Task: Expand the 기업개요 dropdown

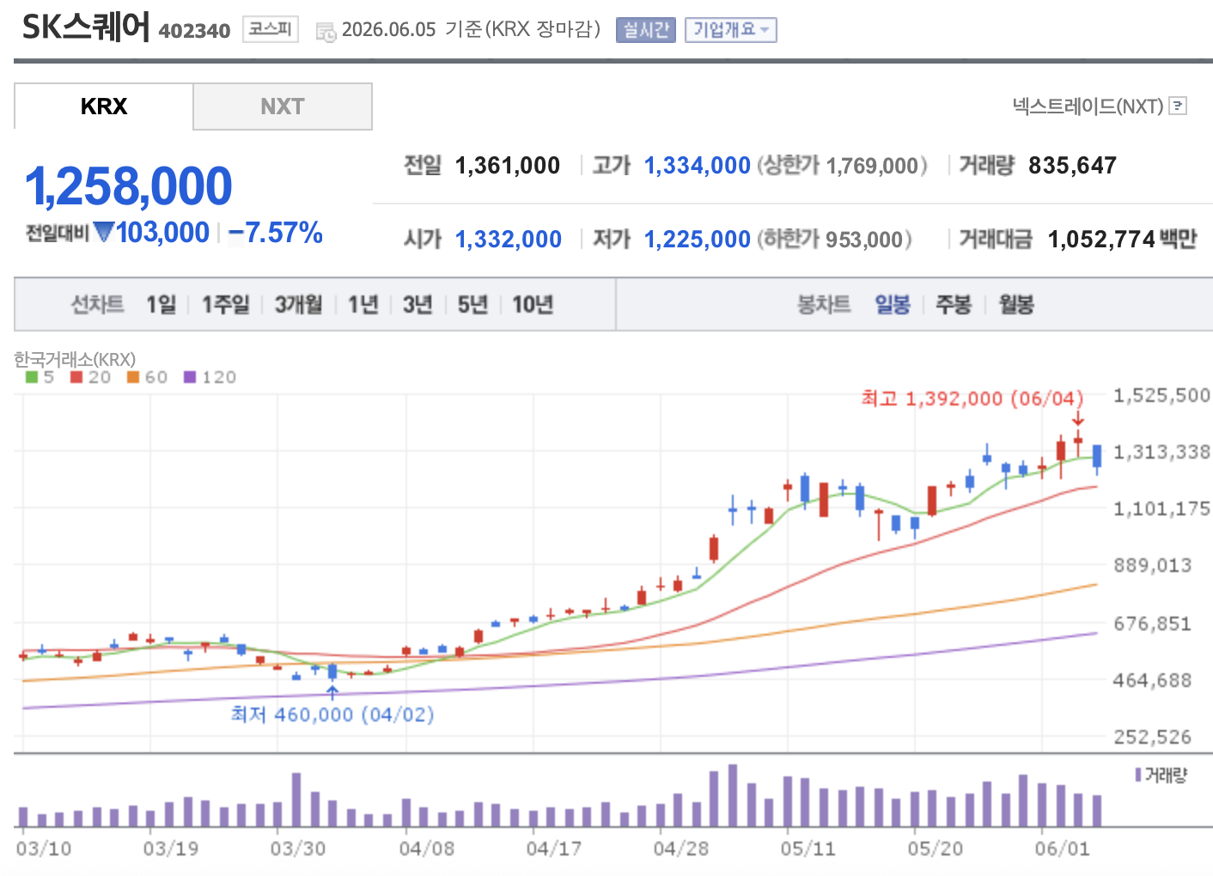Action: point(731,30)
